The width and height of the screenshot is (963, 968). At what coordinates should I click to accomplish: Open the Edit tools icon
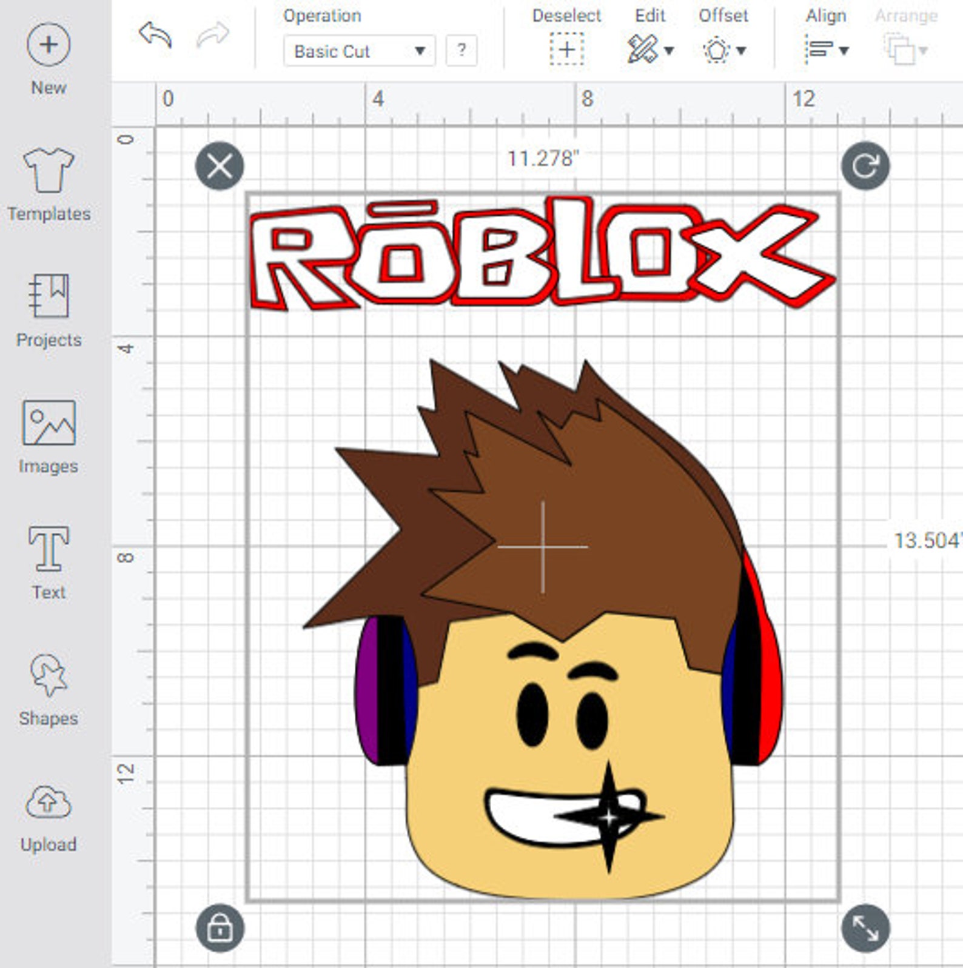tap(642, 50)
